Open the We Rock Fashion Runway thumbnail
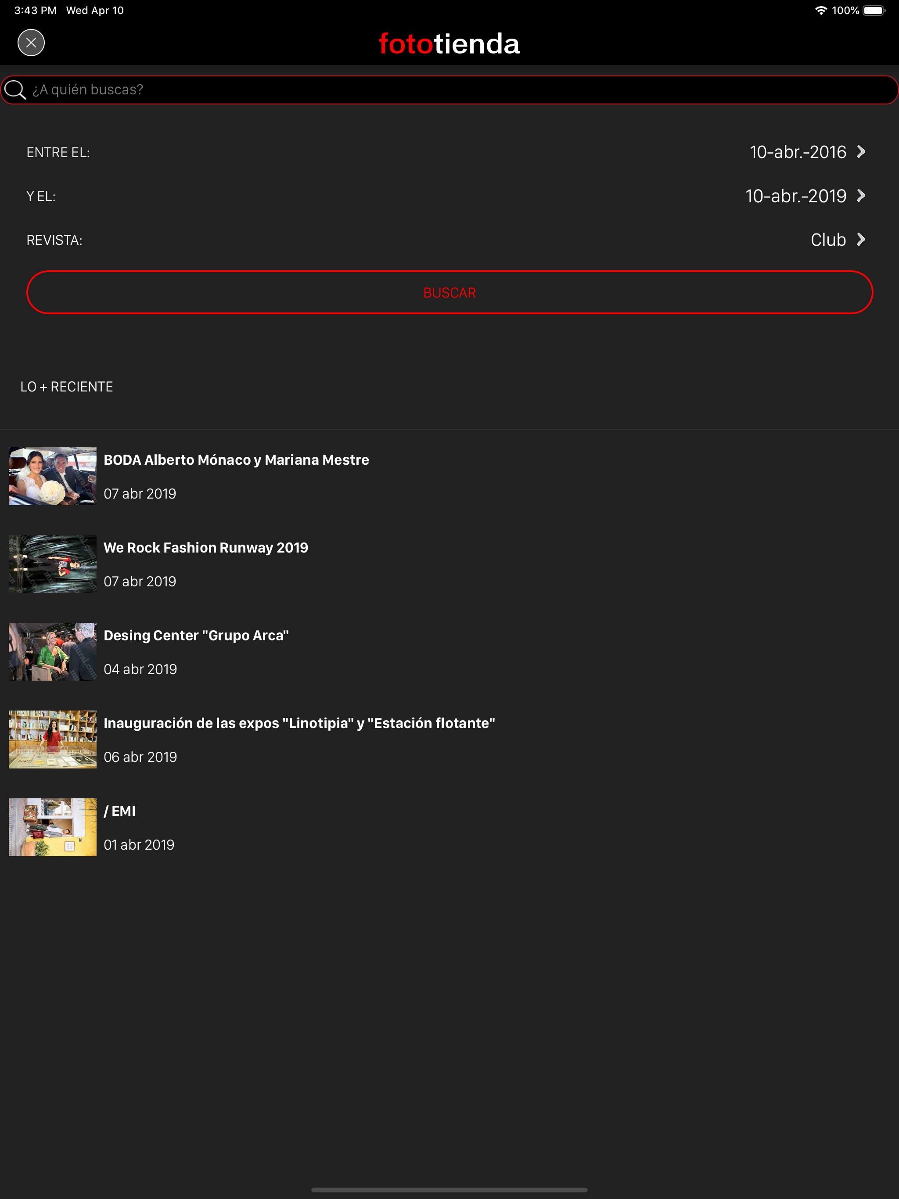This screenshot has width=899, height=1199. 53,564
